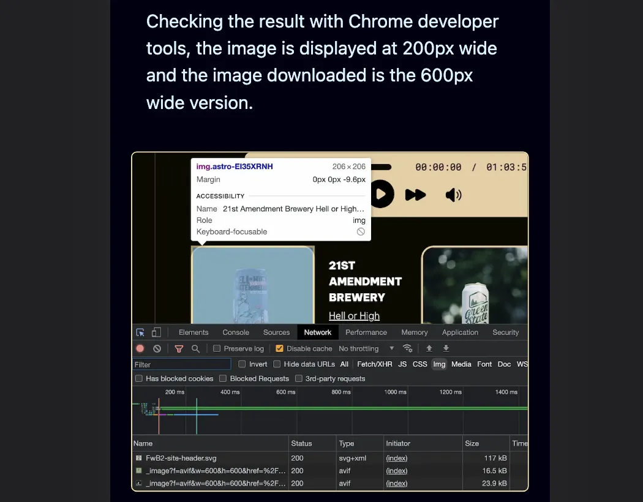Click the Hell or High link
The height and width of the screenshot is (502, 643).
point(354,315)
